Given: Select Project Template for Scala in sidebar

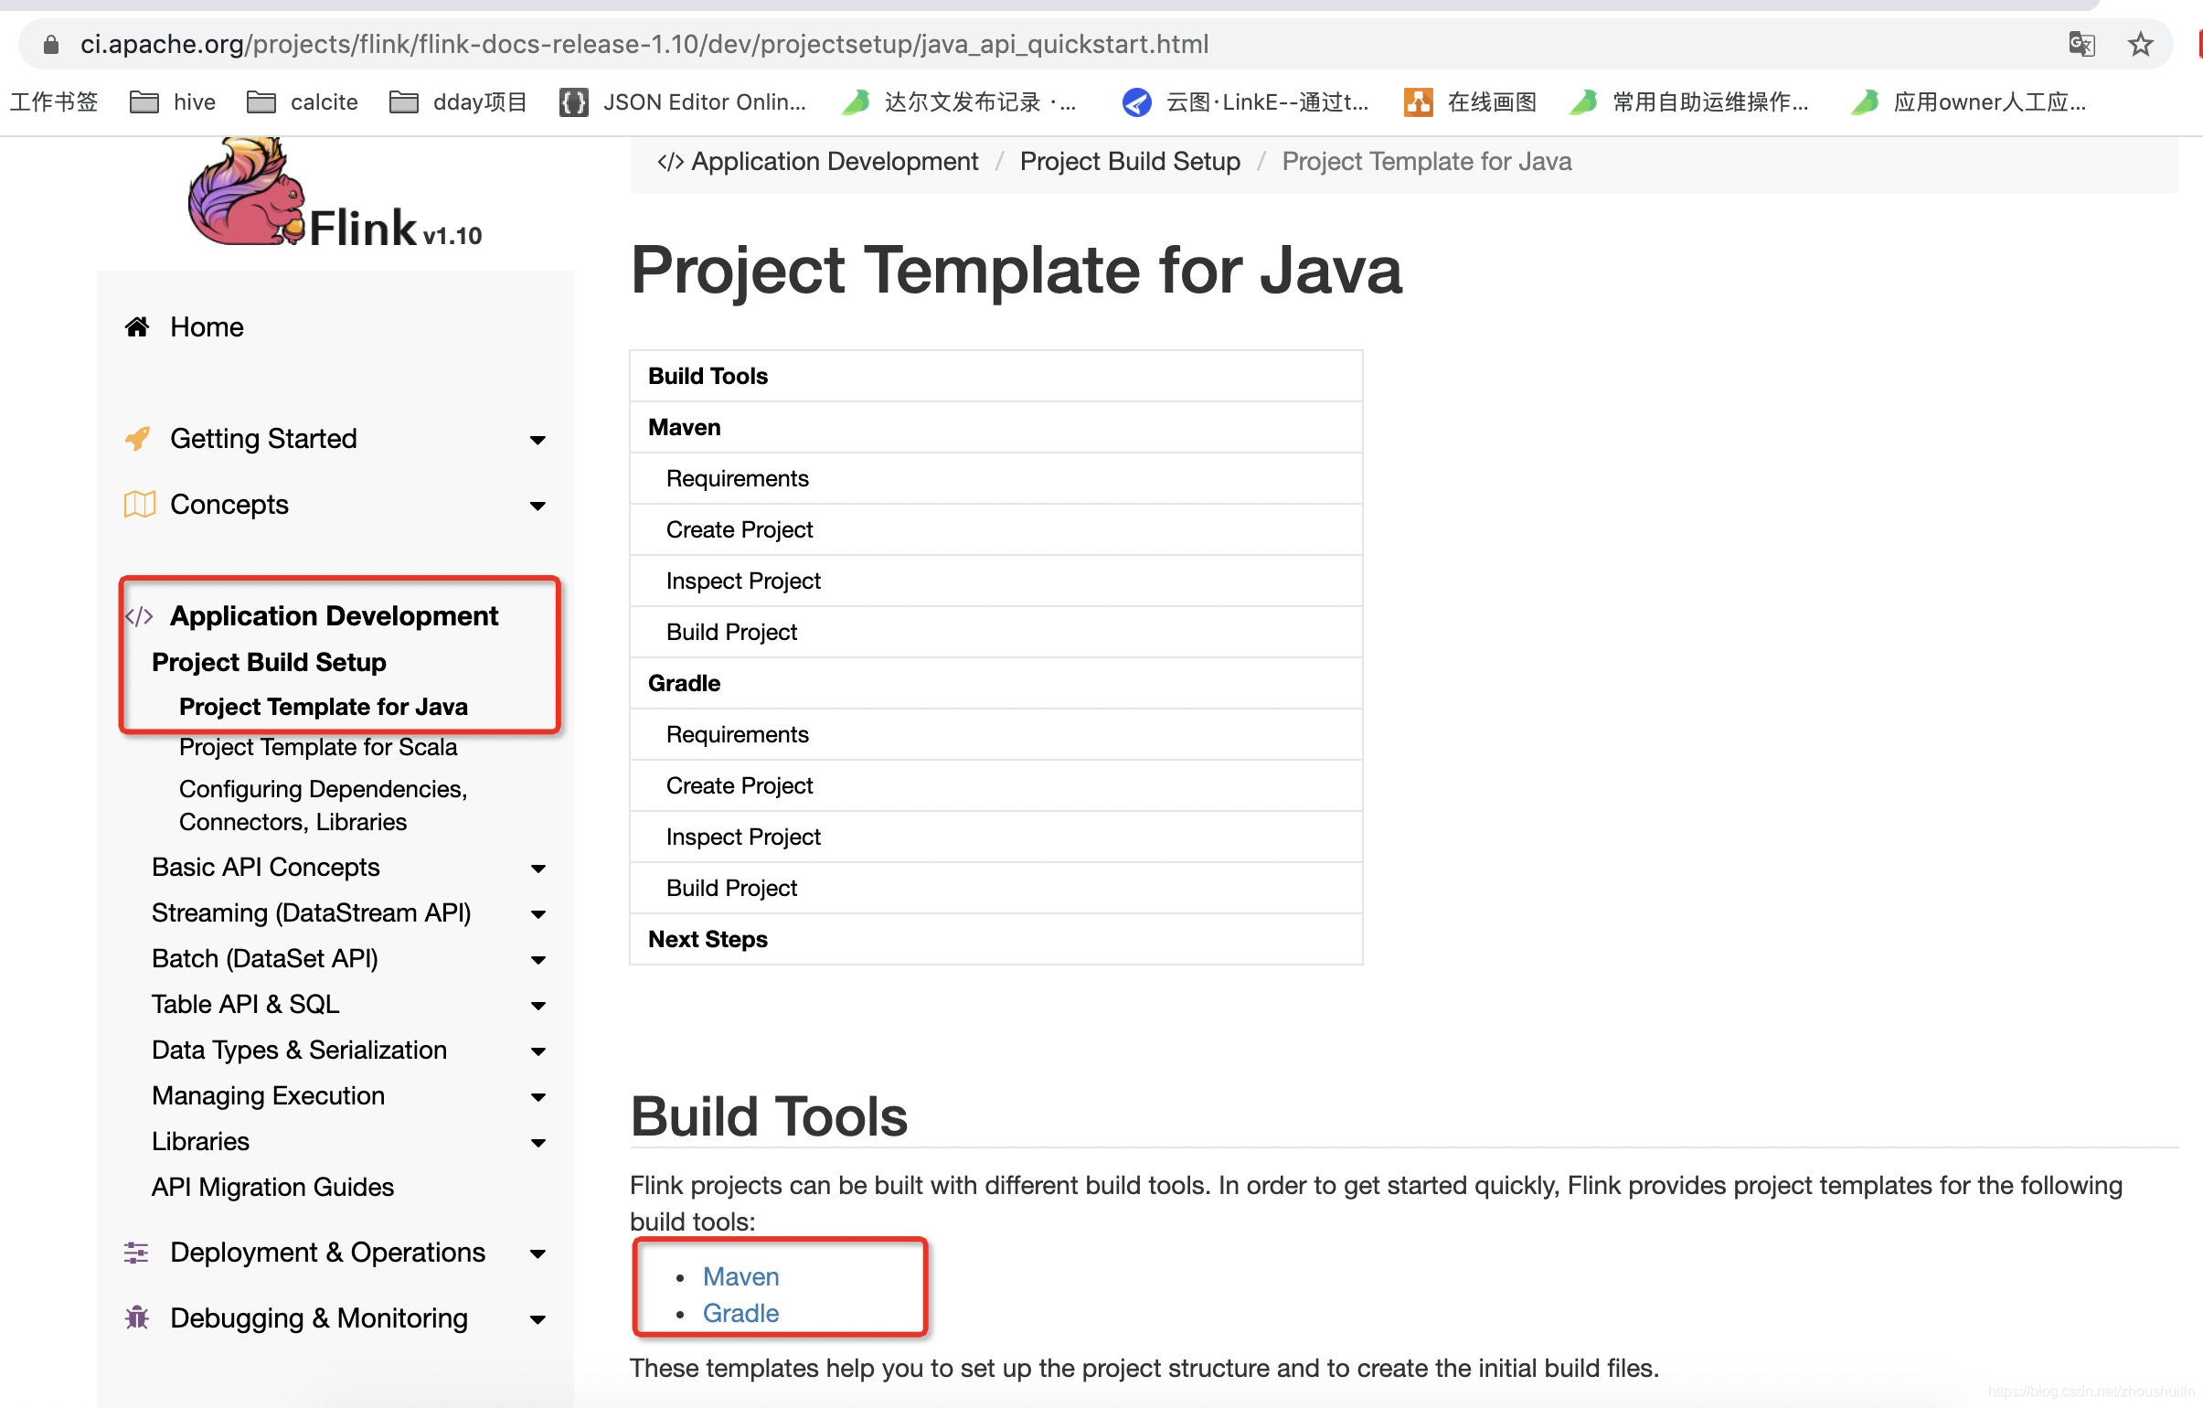Looking at the screenshot, I should [x=318, y=748].
